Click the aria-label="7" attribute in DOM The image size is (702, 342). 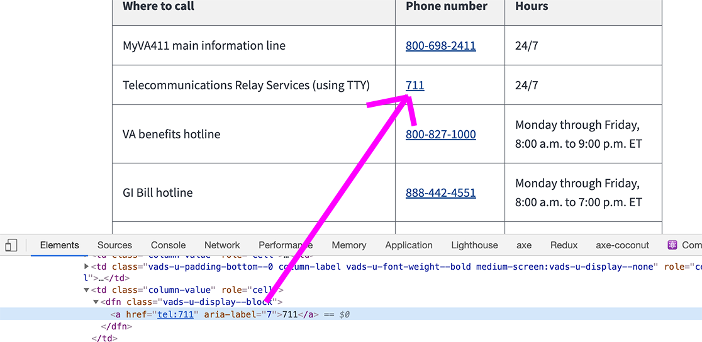coord(242,314)
